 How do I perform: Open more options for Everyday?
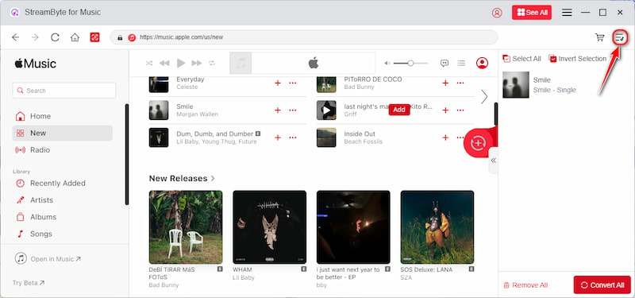(293, 83)
